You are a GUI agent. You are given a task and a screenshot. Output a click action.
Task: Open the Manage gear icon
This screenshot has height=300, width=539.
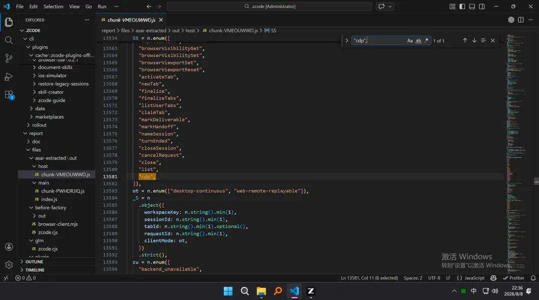[x=9, y=265]
